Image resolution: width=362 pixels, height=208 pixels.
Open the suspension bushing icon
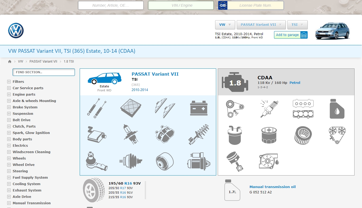(x=165, y=161)
